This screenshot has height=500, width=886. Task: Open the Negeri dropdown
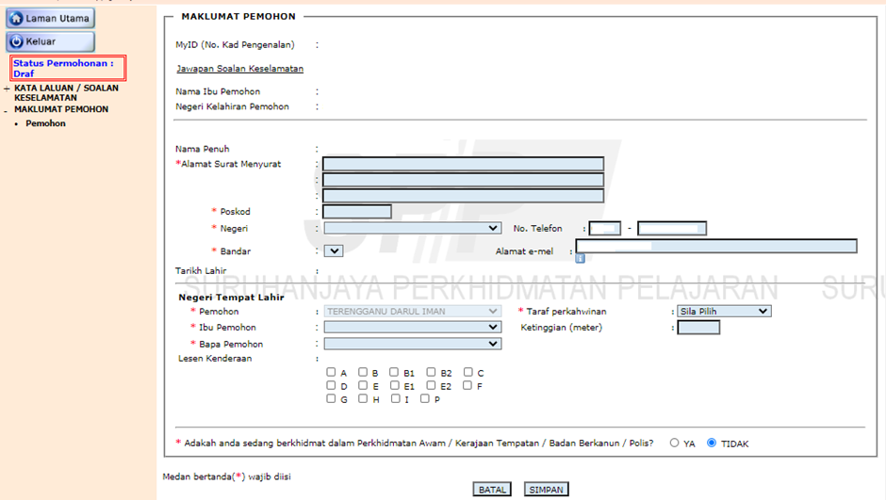[413, 229]
